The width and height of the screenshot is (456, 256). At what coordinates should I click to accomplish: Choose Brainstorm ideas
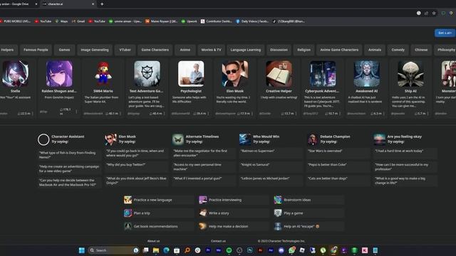coord(309,200)
